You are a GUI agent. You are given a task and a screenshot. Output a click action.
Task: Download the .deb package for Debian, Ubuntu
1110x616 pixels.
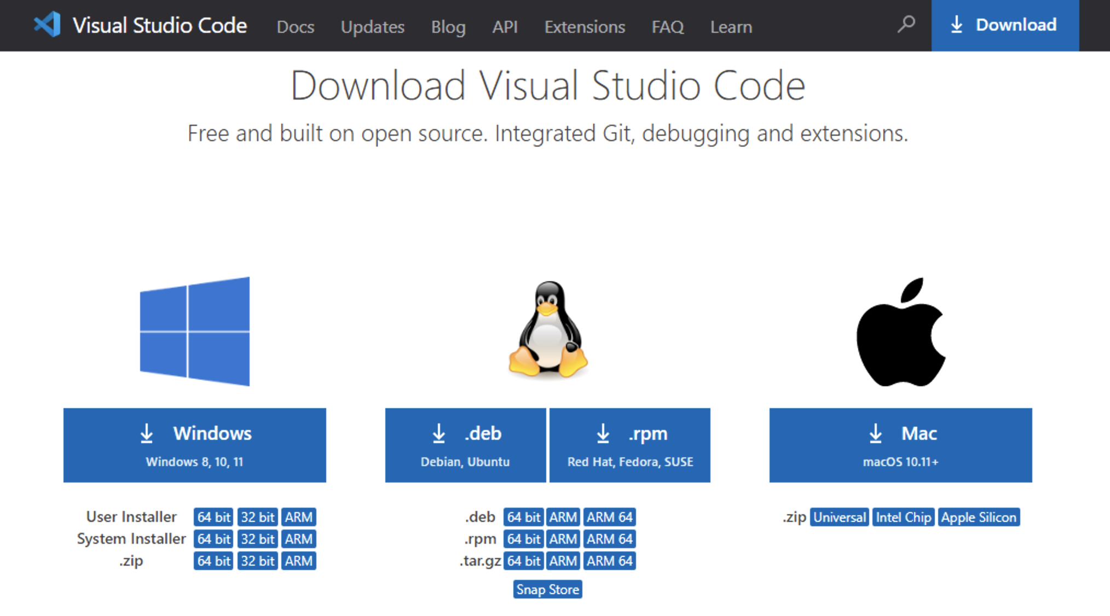click(x=465, y=445)
